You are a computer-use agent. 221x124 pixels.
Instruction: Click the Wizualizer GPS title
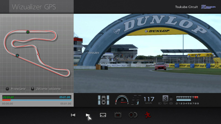[x=34, y=7]
